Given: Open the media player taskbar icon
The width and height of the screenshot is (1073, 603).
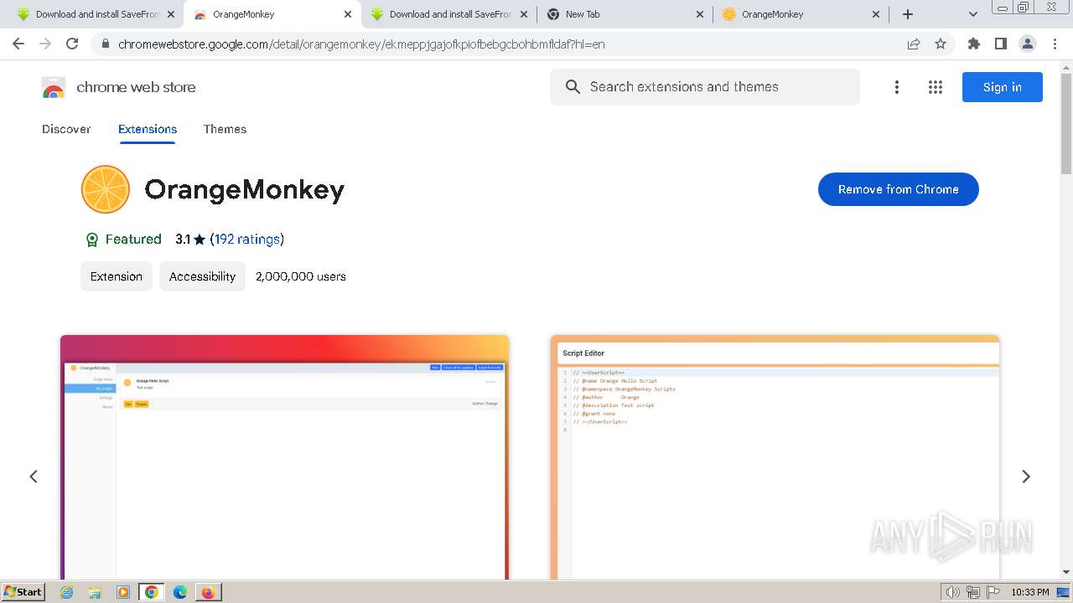Looking at the screenshot, I should point(123,592).
